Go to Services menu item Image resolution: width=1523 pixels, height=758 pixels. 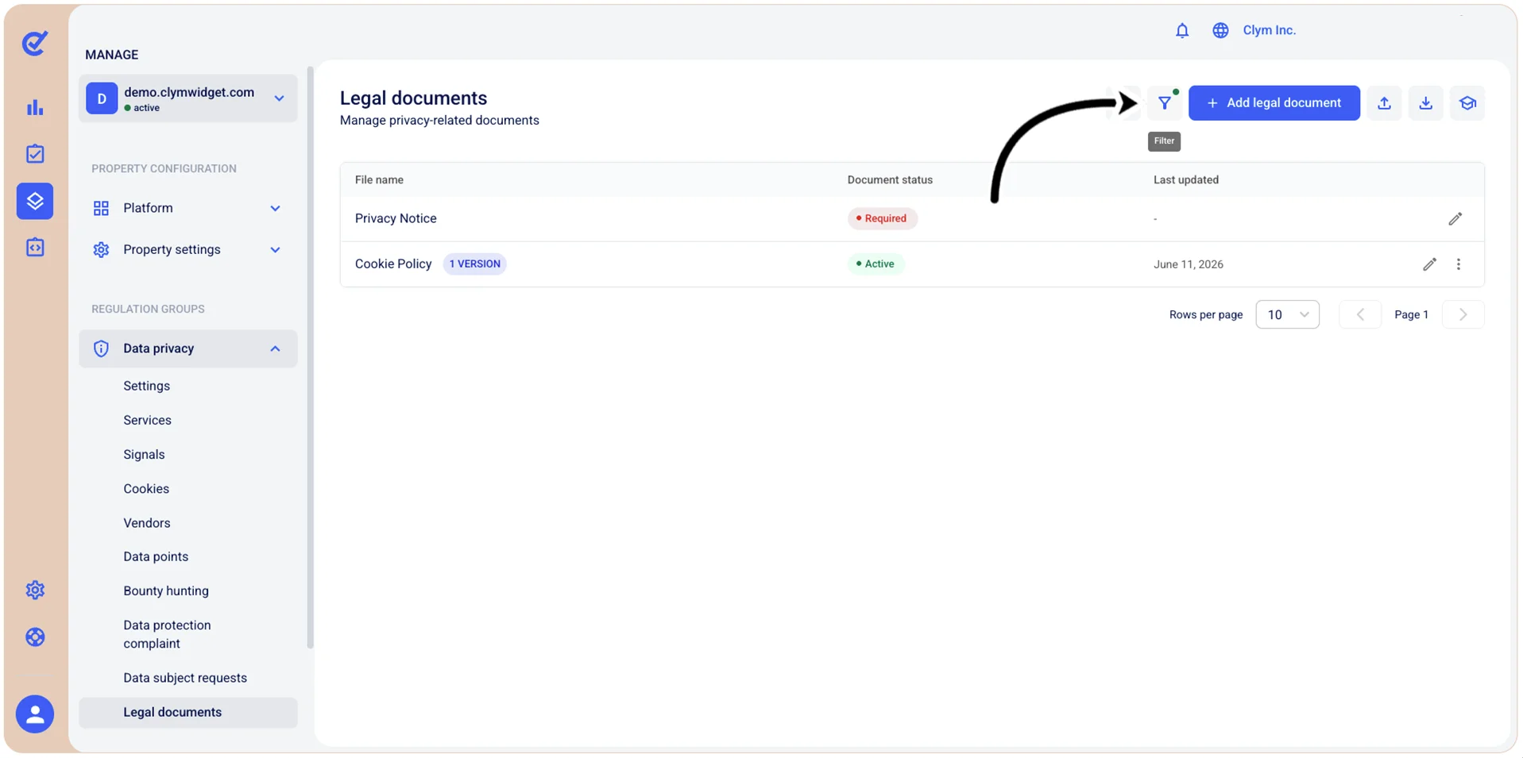[x=147, y=420]
